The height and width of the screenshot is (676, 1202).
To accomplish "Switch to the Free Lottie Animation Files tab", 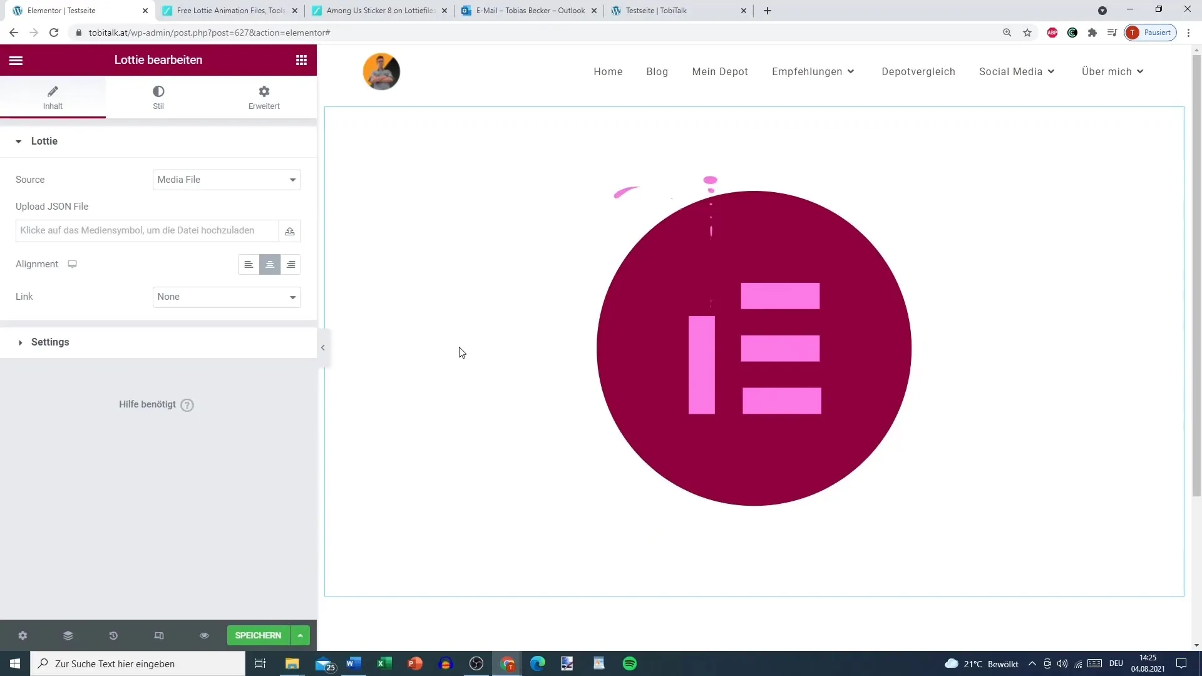I will tap(230, 11).
